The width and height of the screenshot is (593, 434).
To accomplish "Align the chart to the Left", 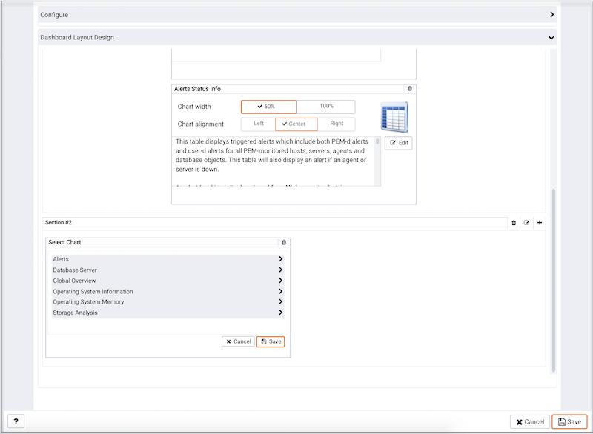I will point(259,124).
